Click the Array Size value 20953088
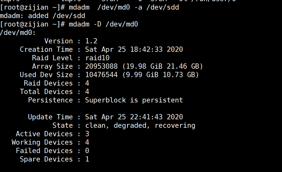 click(x=101, y=66)
